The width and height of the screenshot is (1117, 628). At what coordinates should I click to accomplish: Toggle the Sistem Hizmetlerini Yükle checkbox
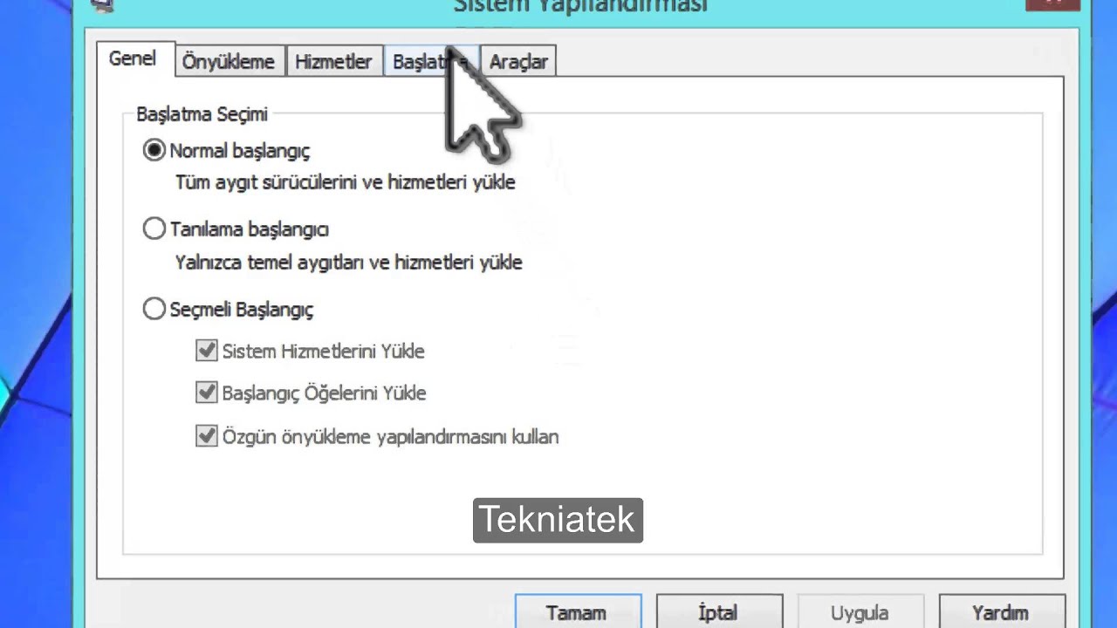pyautogui.click(x=207, y=352)
